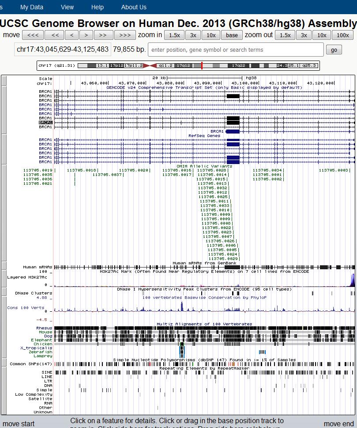Select OMIM variant 113705.0003

[333, 170]
